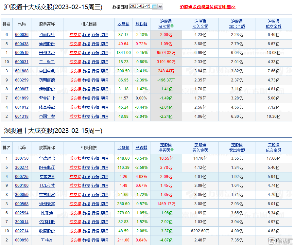Image resolution: width=295 pixels, height=247 pixels.
Task: Open TCL科技 stock name link
Action: coord(47,185)
